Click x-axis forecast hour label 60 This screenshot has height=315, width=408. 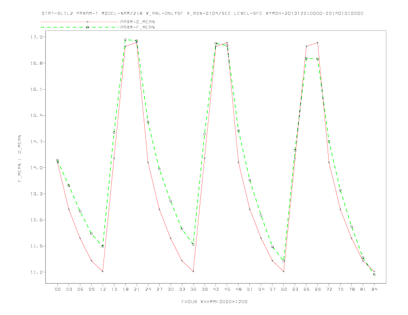coord(284,289)
